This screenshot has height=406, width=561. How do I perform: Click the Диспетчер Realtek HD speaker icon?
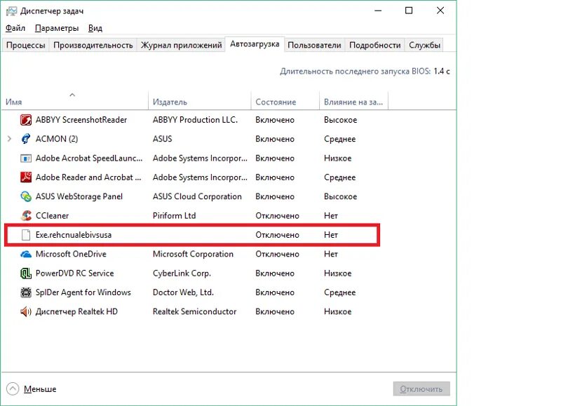pyautogui.click(x=26, y=311)
